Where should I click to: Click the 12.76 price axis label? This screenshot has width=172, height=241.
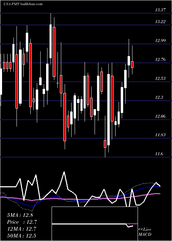point(160,60)
